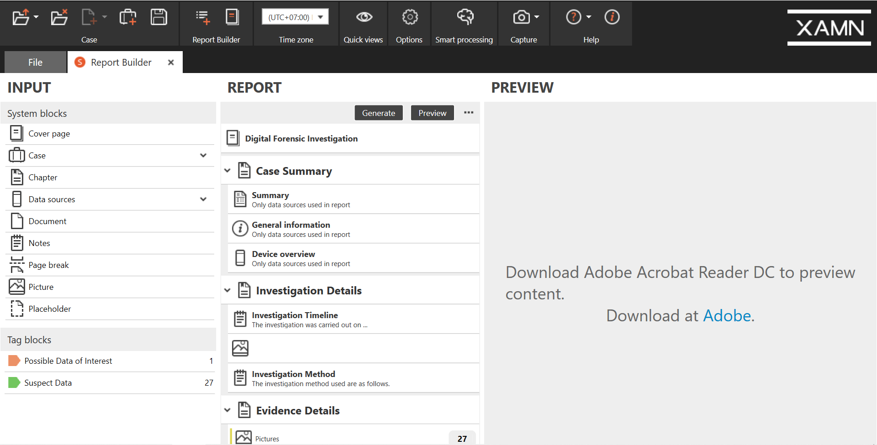Screen dimensions: 877x445
Task: Click the close case folder icon
Action: point(59,17)
